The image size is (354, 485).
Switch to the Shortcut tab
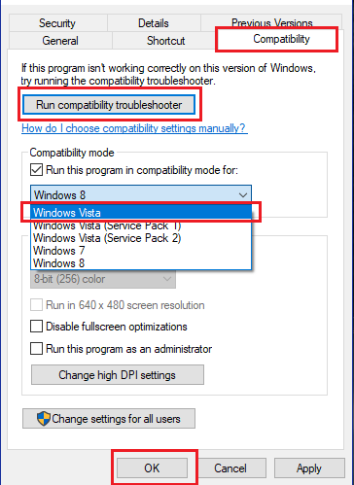tap(165, 41)
